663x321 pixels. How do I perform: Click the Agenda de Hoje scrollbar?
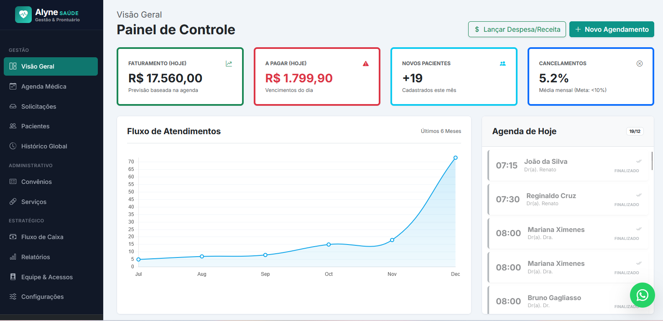click(x=652, y=161)
